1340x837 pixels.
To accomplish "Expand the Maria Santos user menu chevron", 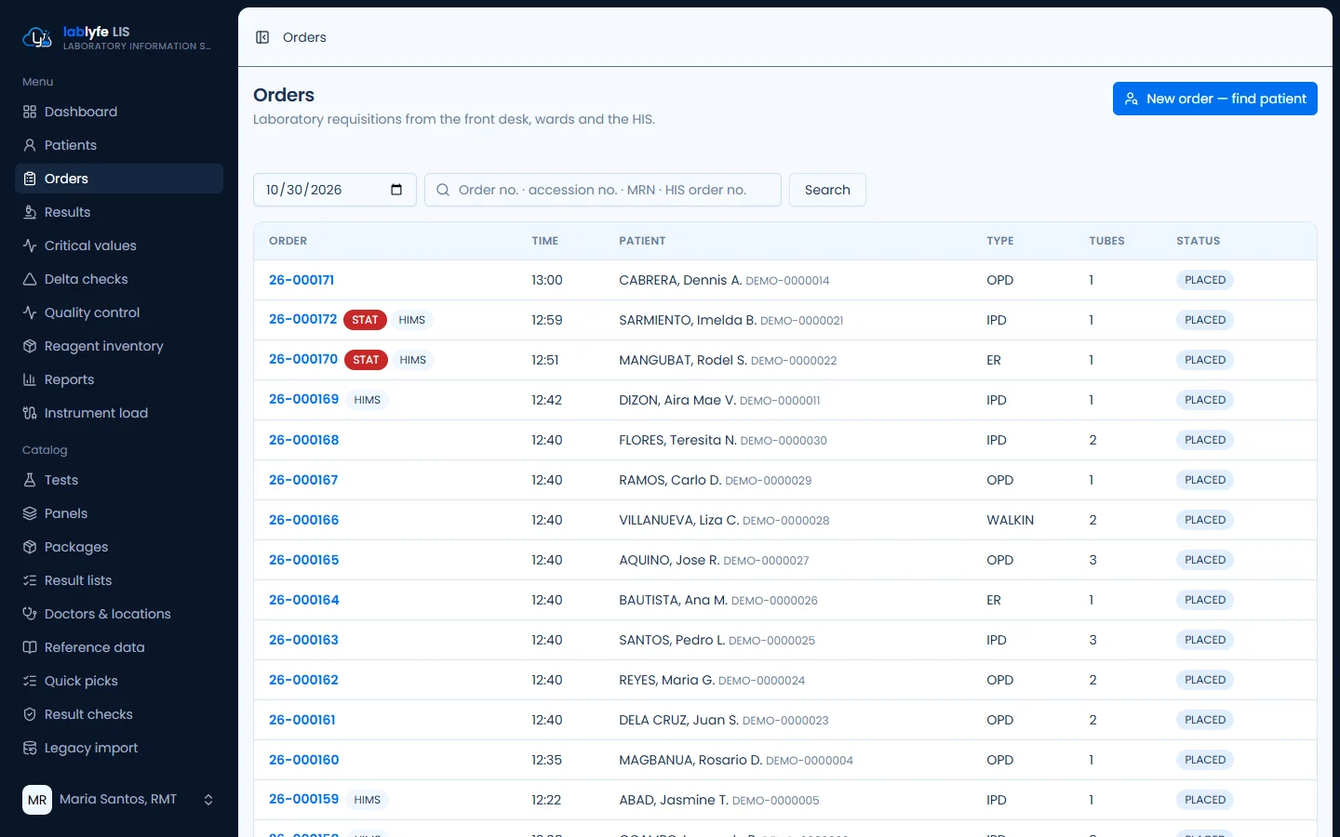I will [208, 800].
